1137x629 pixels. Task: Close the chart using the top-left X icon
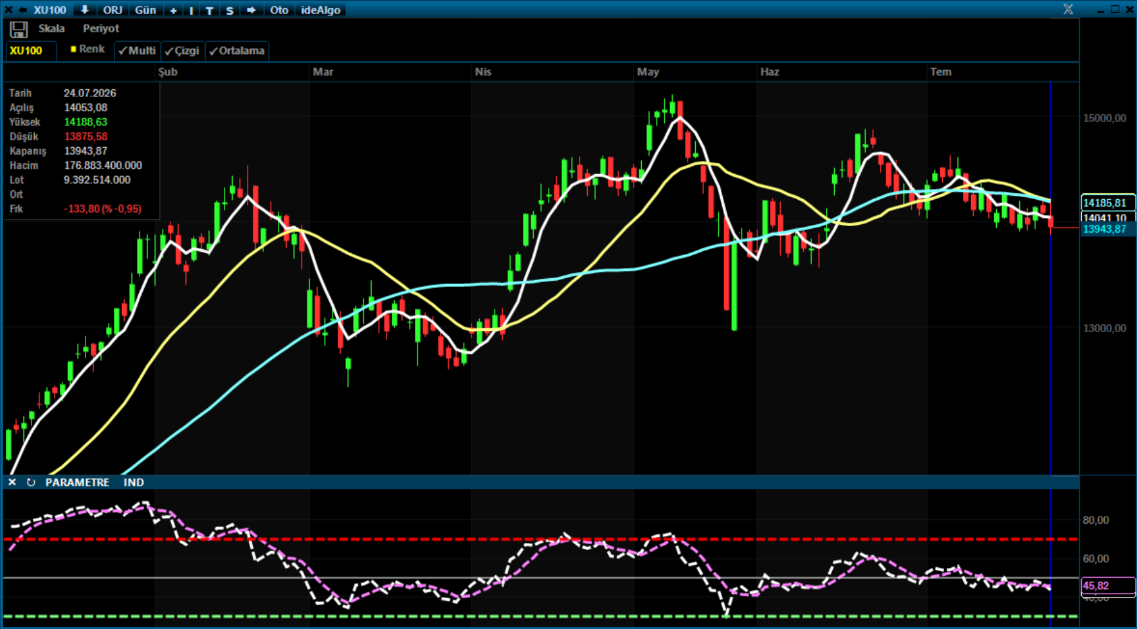point(8,10)
